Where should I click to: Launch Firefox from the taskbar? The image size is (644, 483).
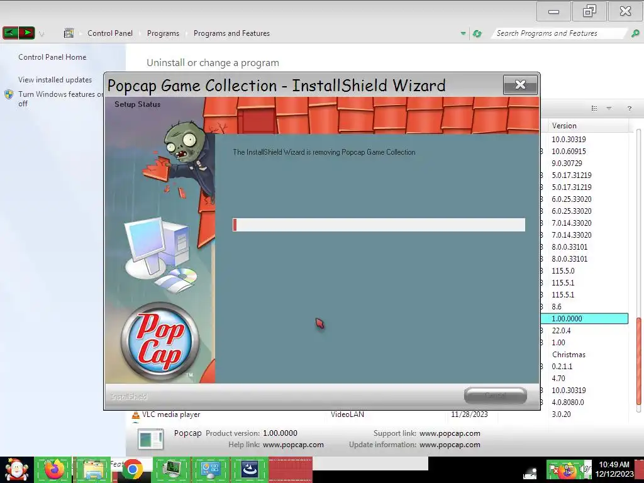coord(53,470)
